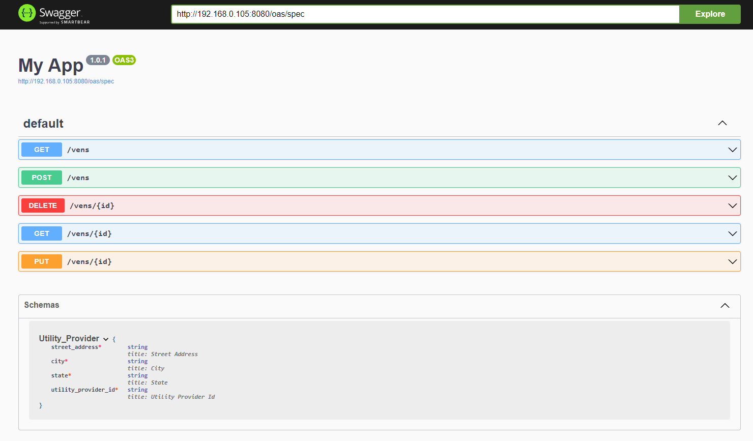Open the oas/spec link under My App
This screenshot has width=753, height=441.
pos(66,81)
